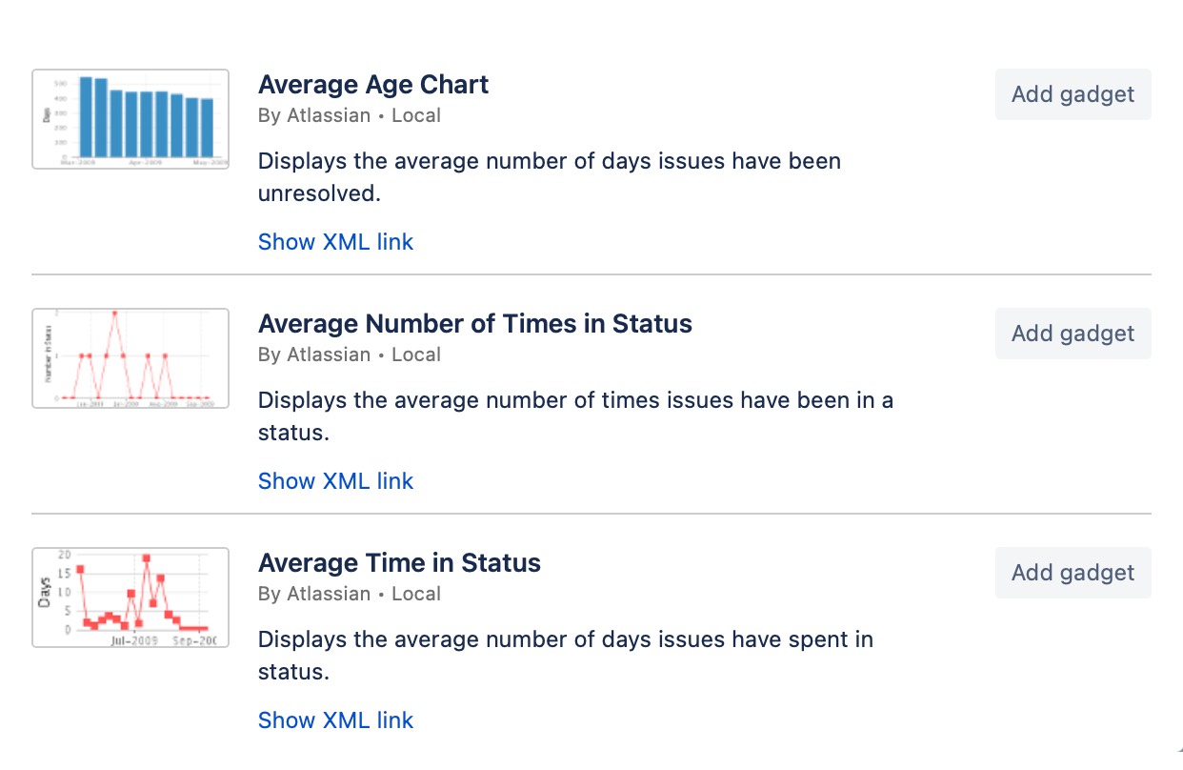Select the Average Time in Status gadget title
This screenshot has height=770, width=1183.
click(398, 563)
